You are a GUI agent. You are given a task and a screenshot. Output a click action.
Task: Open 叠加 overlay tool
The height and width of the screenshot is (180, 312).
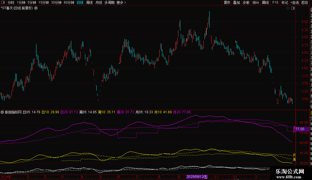(x=236, y=2)
